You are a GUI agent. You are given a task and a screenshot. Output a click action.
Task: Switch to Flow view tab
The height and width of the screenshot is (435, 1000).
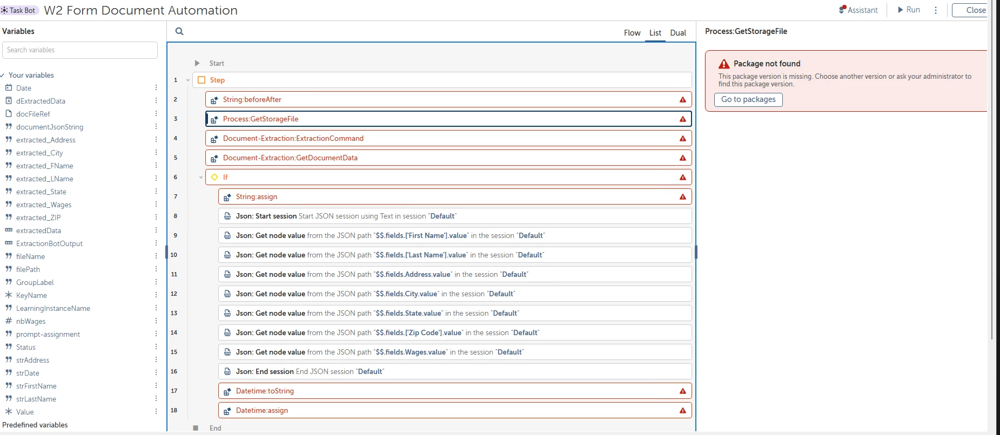pyautogui.click(x=632, y=33)
